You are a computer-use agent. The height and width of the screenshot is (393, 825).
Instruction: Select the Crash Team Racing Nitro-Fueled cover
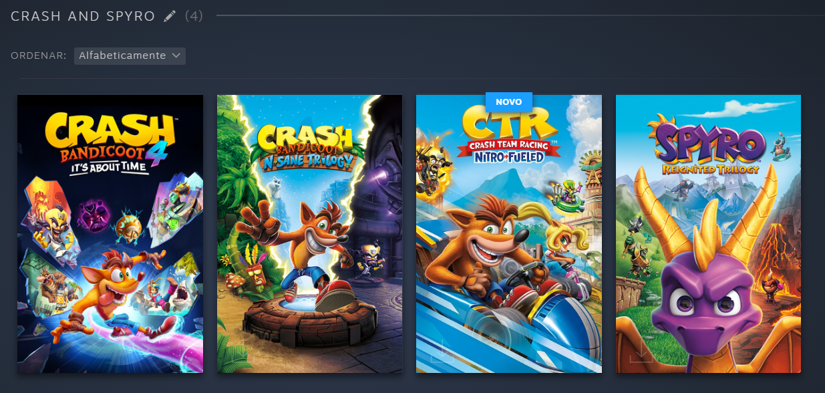509,234
